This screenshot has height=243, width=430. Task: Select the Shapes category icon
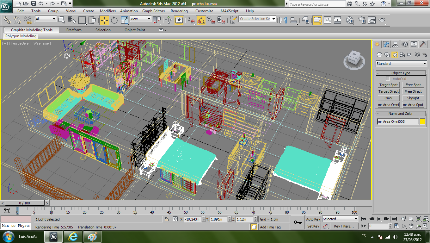[x=387, y=55]
